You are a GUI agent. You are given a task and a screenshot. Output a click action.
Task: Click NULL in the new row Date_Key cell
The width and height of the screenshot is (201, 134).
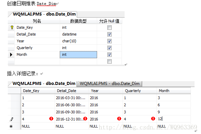[x=26, y=126]
